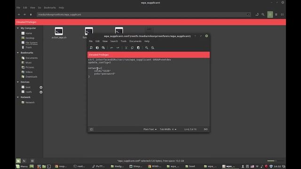Viewport: 301px width, 169px height.
Task: Go back in the file manager toolbar
Action: (x=19, y=15)
